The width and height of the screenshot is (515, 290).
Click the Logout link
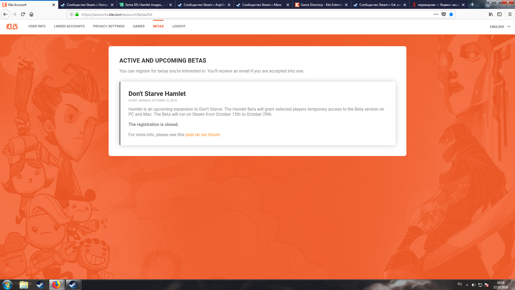(179, 26)
